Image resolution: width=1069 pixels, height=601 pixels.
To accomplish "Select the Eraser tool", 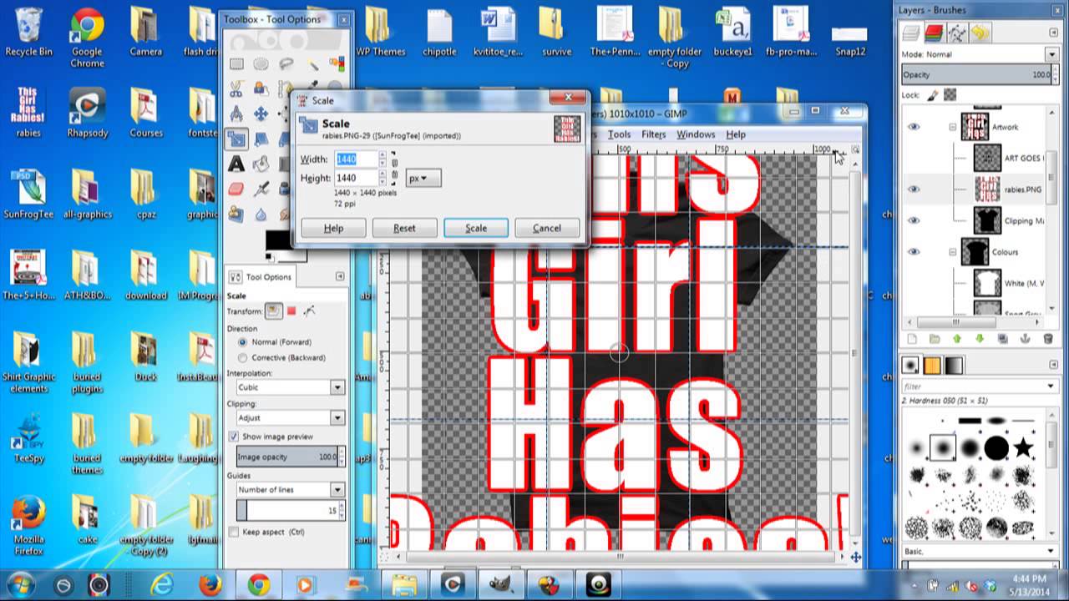I will pyautogui.click(x=236, y=189).
